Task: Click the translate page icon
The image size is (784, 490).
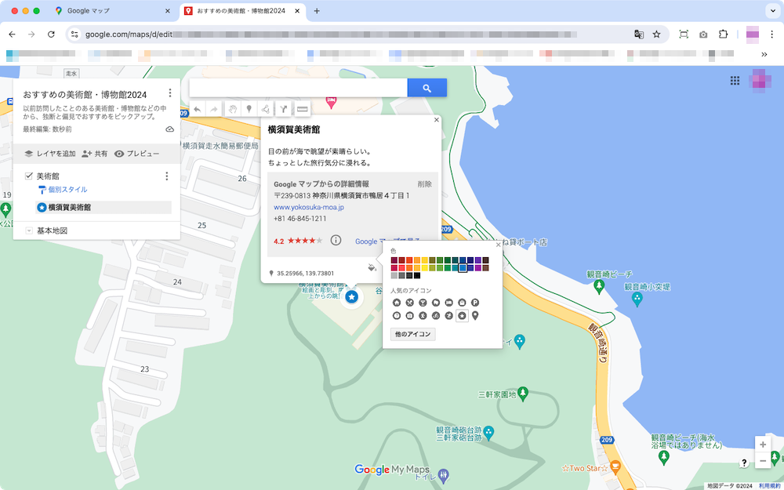Action: click(x=638, y=34)
